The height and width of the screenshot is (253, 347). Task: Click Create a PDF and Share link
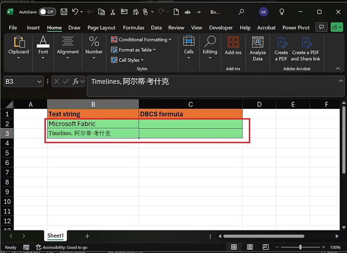[x=306, y=49]
